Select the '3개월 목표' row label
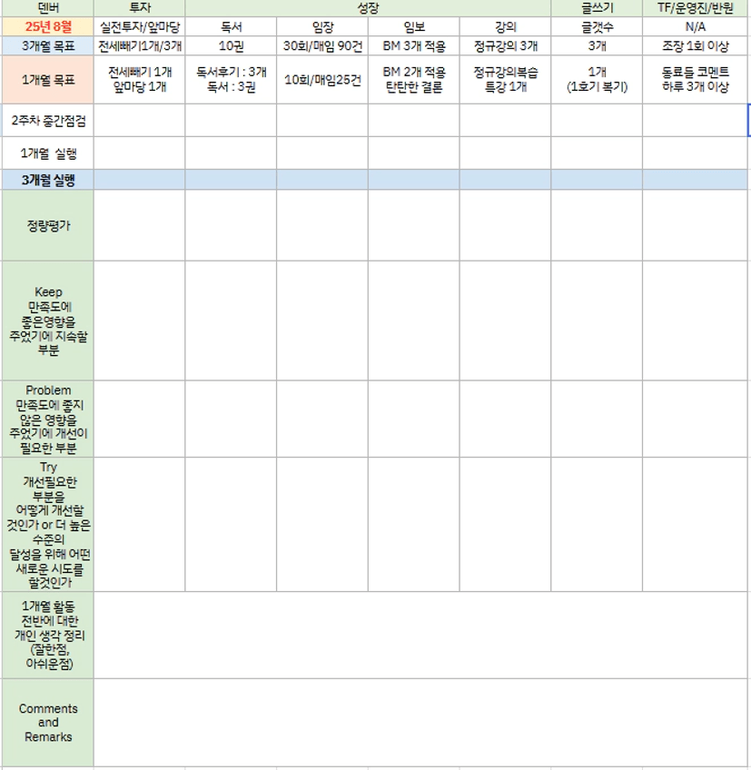 click(x=47, y=45)
